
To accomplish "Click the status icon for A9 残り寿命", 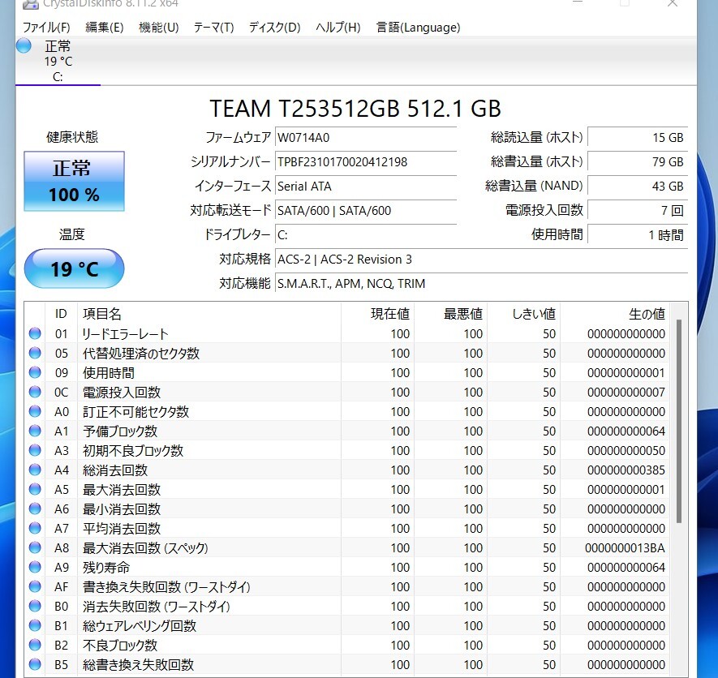I will pyautogui.click(x=35, y=567).
